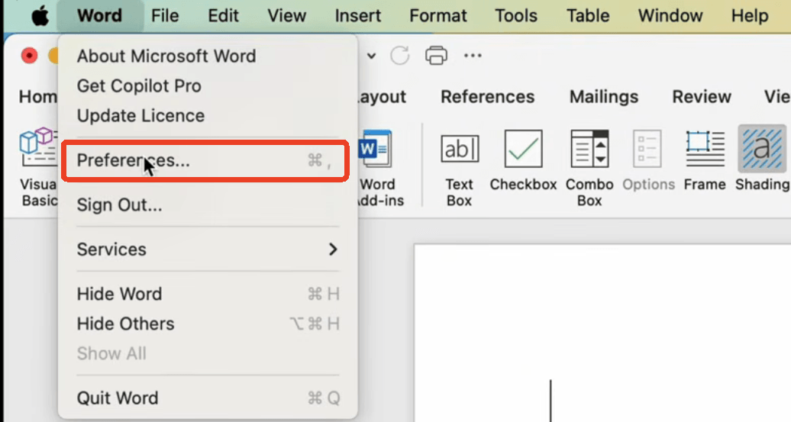The height and width of the screenshot is (422, 791).
Task: Click the red close window button
Action: 29,56
